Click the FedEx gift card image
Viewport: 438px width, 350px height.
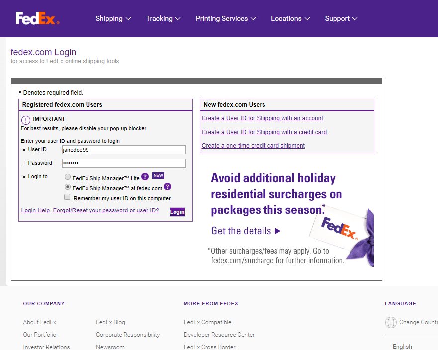click(342, 236)
